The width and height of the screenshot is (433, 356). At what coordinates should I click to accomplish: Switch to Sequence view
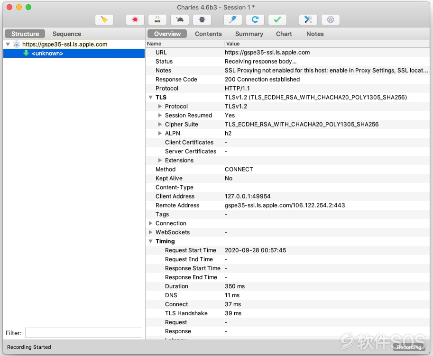(67, 34)
